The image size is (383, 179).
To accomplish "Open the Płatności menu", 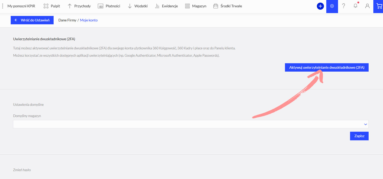I will coord(109,6).
